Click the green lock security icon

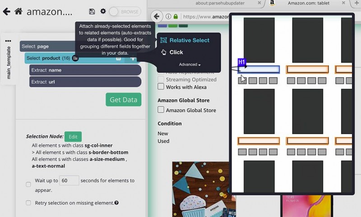click(176, 17)
